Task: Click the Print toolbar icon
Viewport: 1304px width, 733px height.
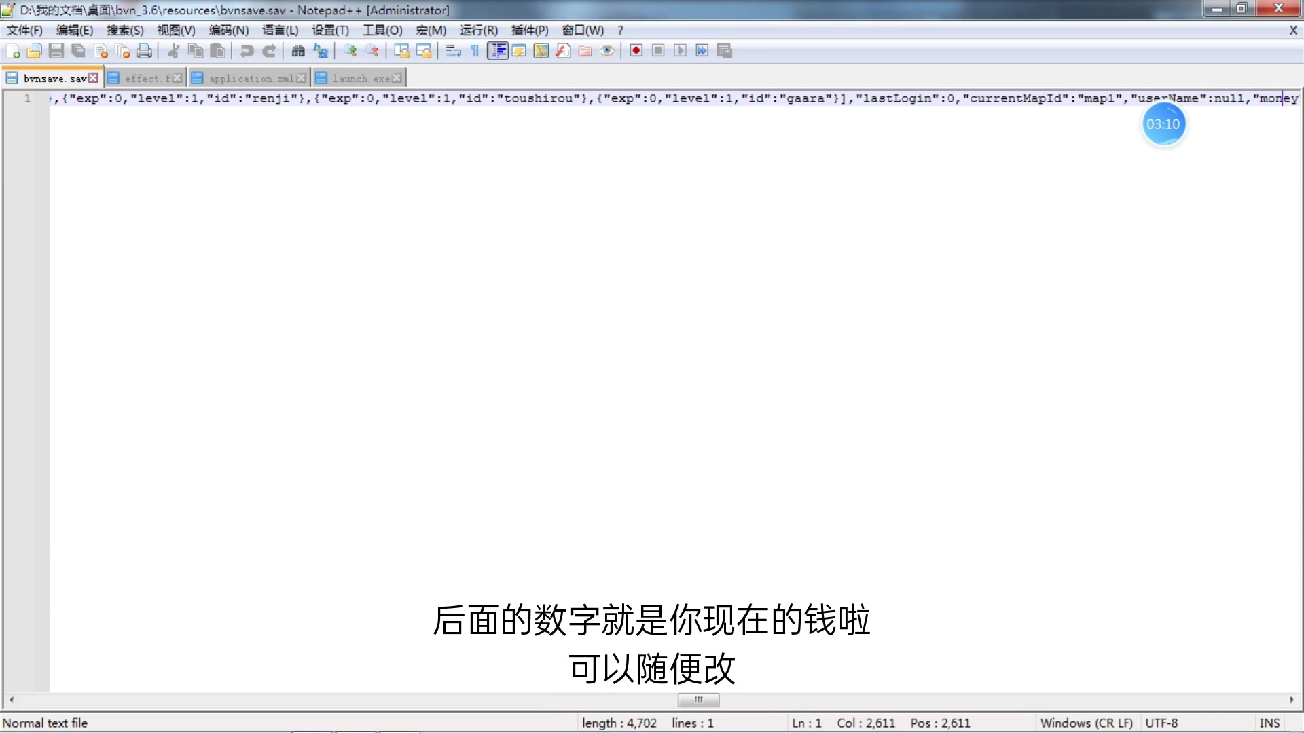Action: pos(144,51)
